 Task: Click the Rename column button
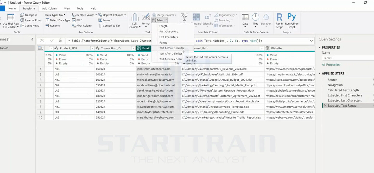(53, 26)
